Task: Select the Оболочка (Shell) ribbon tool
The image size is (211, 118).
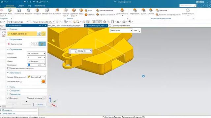Action: [90, 15]
